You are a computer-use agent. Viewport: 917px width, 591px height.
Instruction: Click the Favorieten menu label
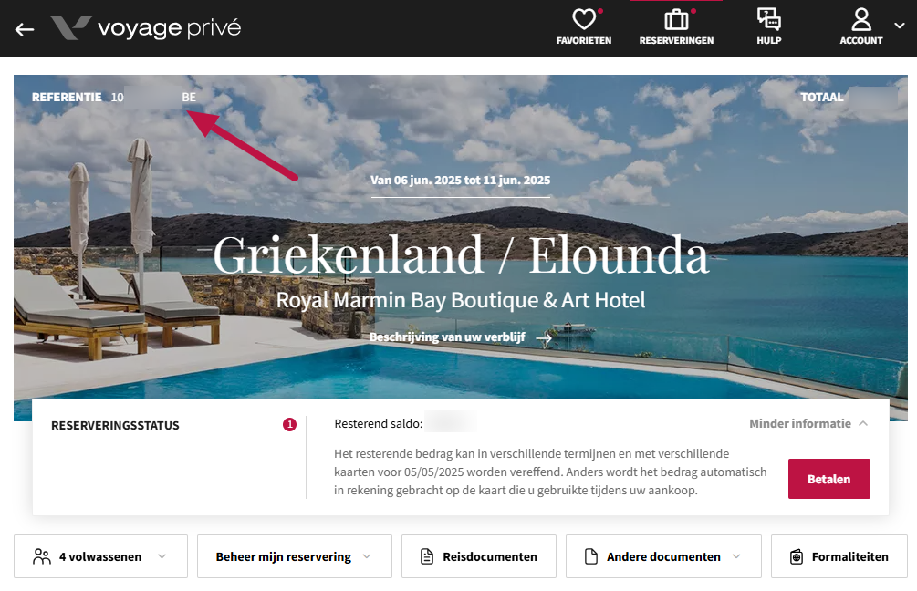point(584,41)
